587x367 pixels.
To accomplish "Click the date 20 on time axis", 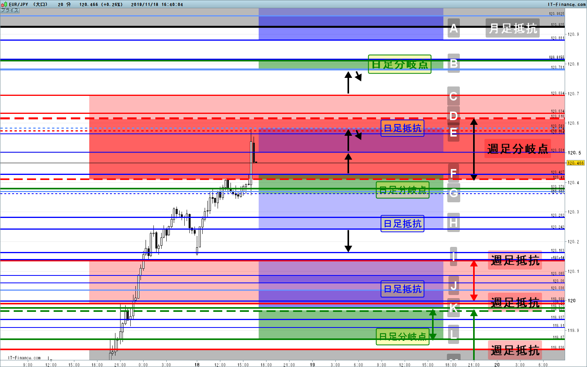I will (497, 365).
